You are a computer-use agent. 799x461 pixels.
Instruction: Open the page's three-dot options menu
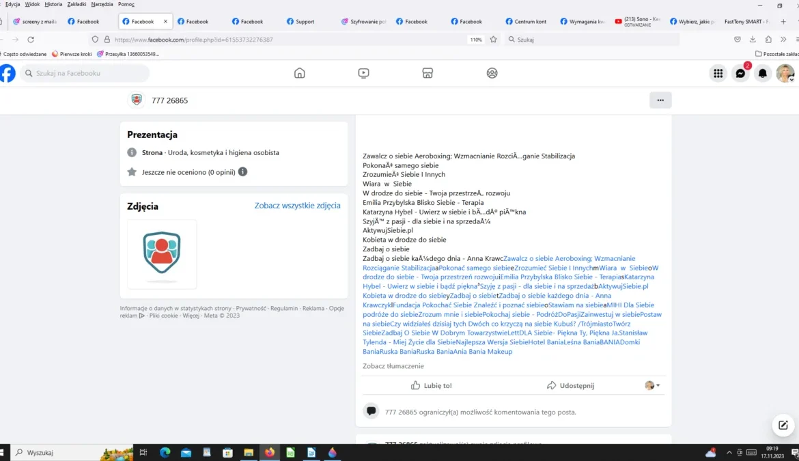[660, 100]
